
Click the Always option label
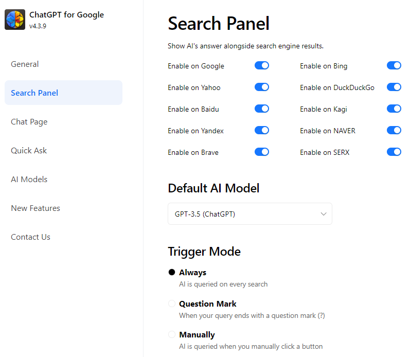193,273
